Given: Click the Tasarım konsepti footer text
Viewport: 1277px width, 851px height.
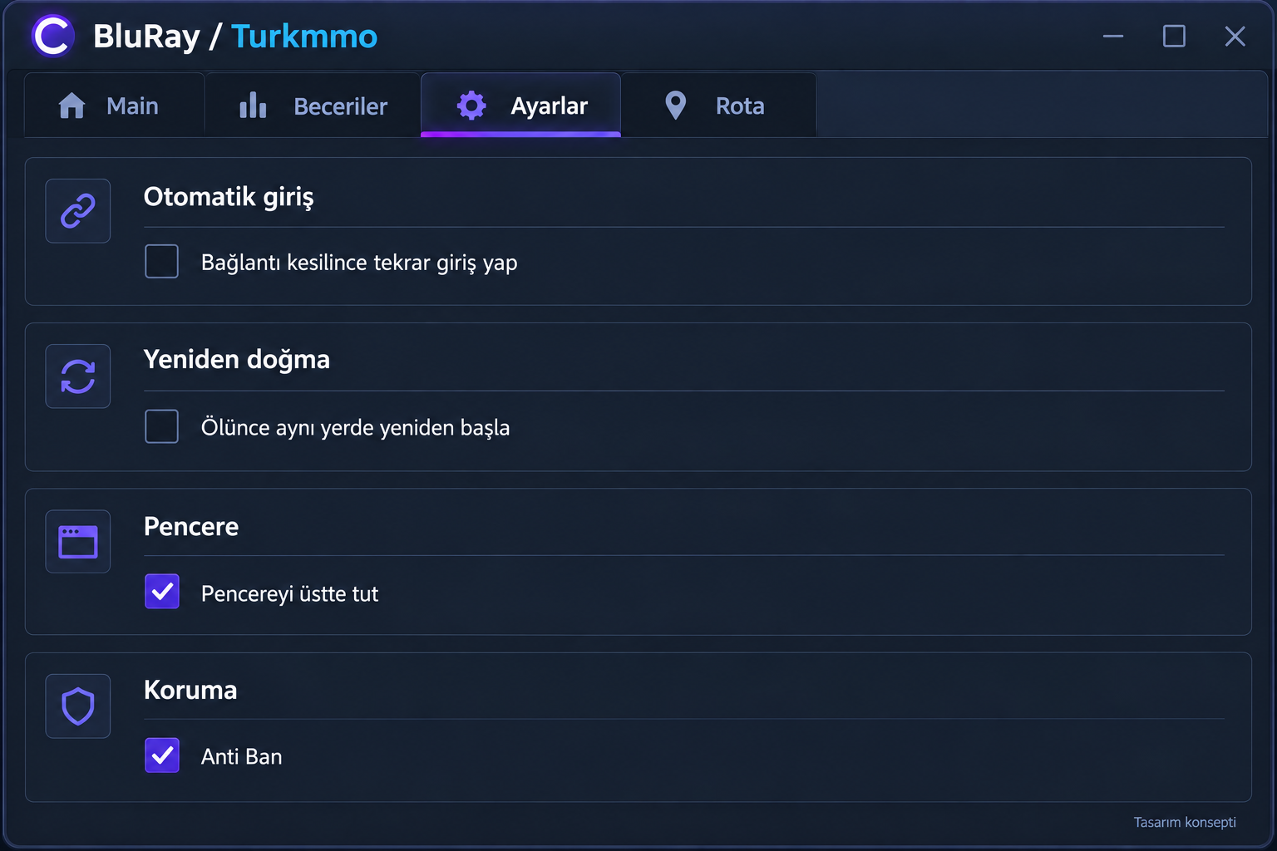Looking at the screenshot, I should [1185, 822].
